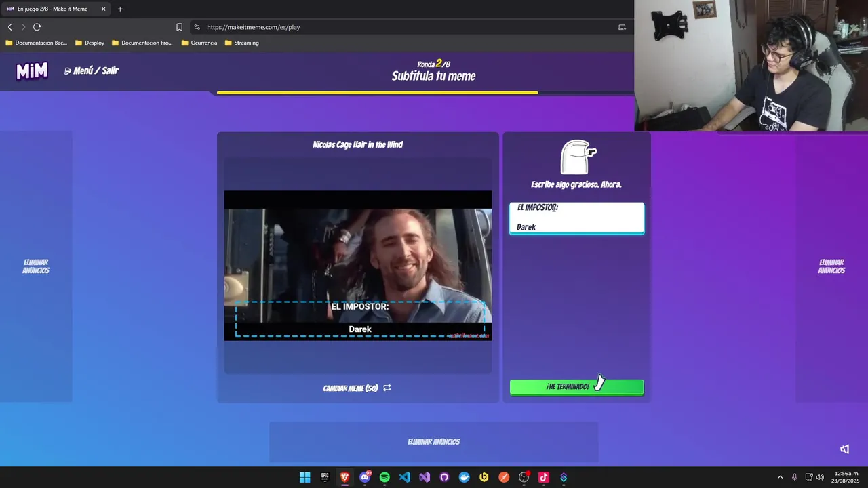This screenshot has width=868, height=488.
Task: Click the left Eliminar anuncios link
Action: pyautogui.click(x=36, y=266)
